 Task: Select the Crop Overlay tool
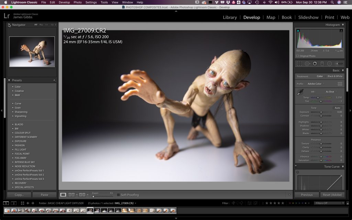coord(299,64)
